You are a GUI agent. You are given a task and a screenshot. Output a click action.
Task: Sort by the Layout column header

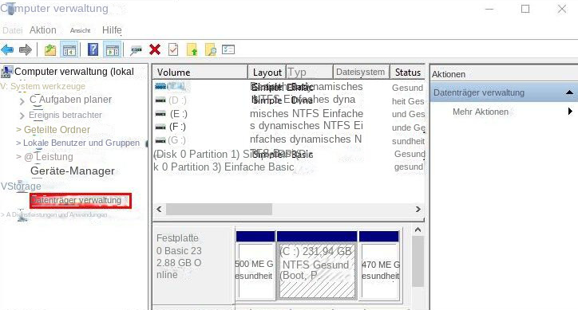(x=267, y=73)
